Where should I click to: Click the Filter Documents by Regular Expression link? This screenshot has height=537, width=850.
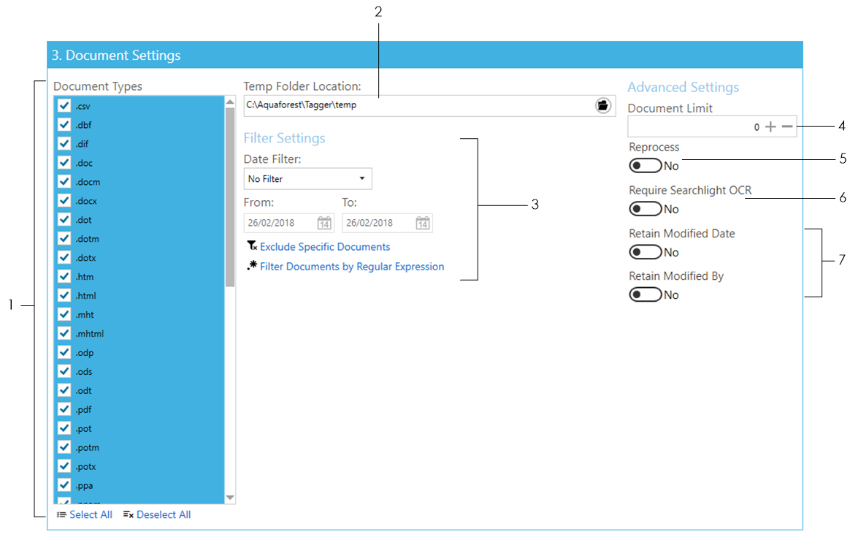352,267
